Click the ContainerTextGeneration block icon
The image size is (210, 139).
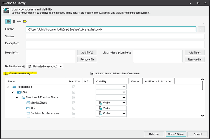tap(28, 113)
